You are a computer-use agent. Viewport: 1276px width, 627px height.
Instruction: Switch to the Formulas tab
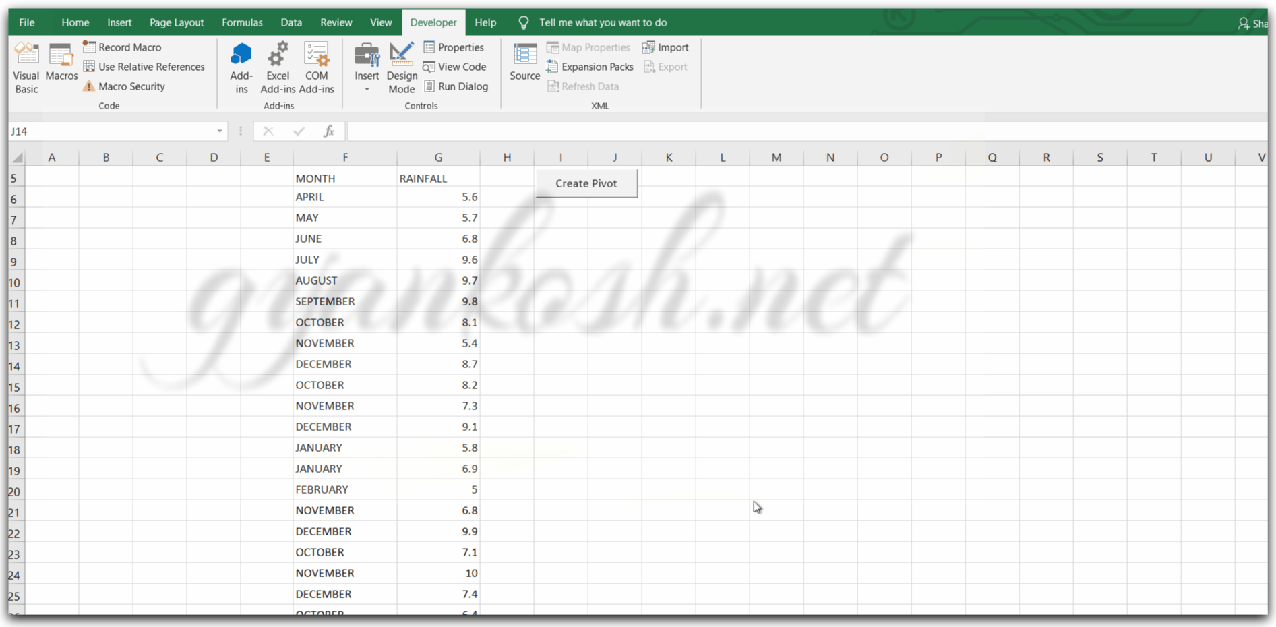point(242,22)
